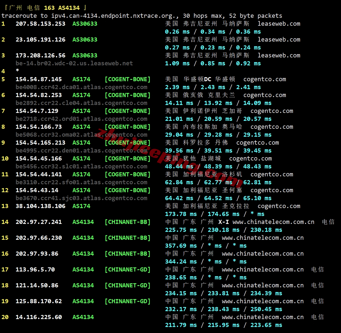Click [COGENT-BONE] tag on hop 6 row

[128, 95]
